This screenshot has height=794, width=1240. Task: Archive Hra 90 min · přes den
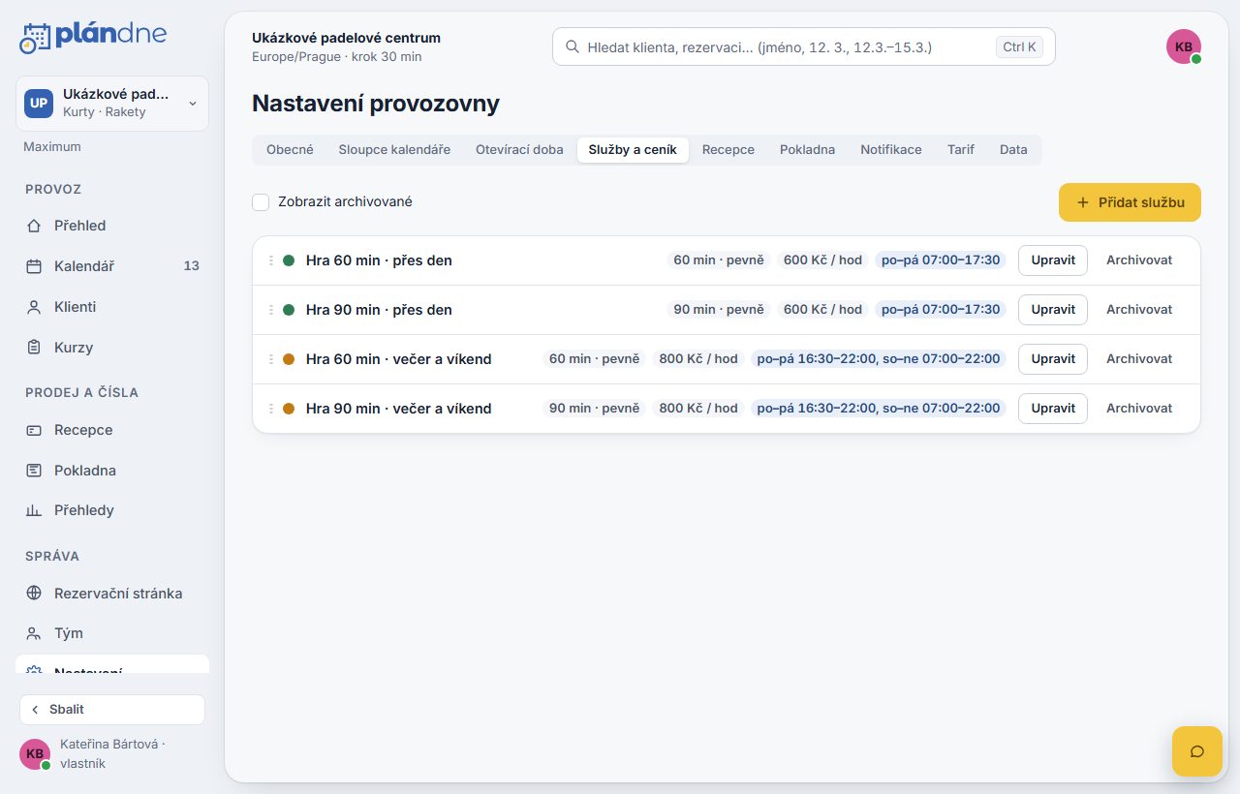(1139, 310)
